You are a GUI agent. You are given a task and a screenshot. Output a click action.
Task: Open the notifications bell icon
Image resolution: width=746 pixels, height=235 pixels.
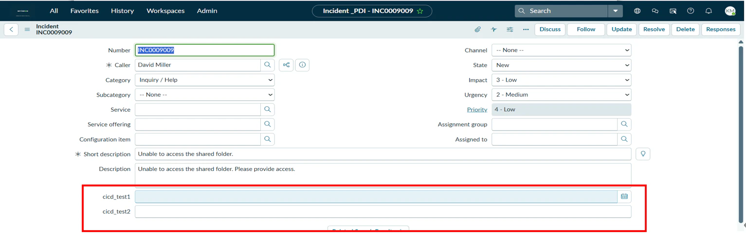[x=709, y=11]
